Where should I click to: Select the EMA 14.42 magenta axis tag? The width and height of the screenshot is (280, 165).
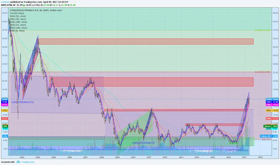tap(272, 105)
